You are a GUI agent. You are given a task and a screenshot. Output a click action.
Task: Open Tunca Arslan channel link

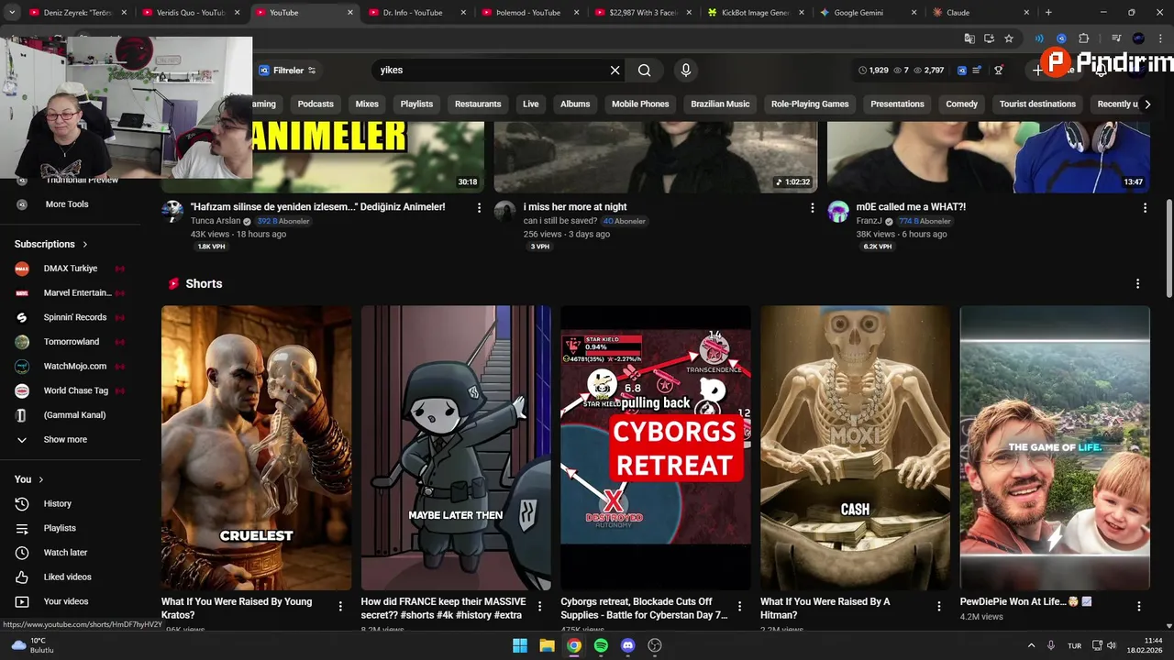[x=216, y=221]
